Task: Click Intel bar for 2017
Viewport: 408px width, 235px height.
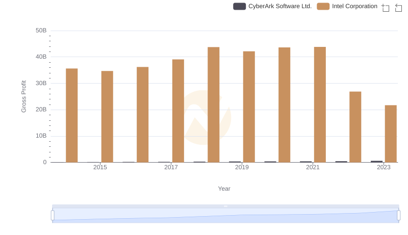Action: click(x=178, y=111)
